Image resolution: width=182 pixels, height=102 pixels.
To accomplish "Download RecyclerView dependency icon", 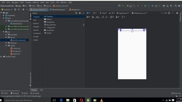I will (84, 25).
